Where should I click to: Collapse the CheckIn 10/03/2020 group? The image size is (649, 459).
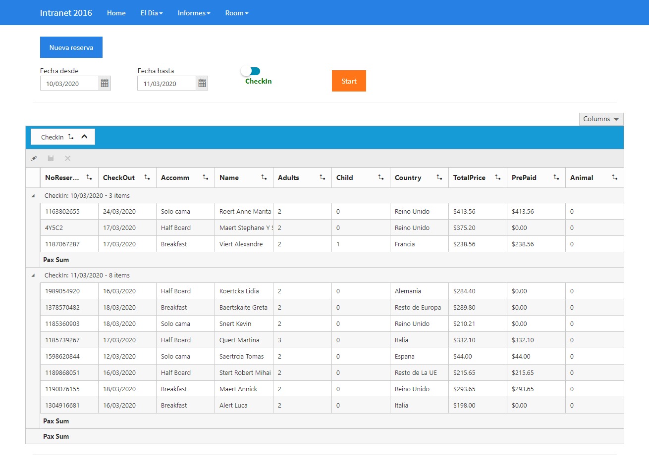pyautogui.click(x=33, y=196)
